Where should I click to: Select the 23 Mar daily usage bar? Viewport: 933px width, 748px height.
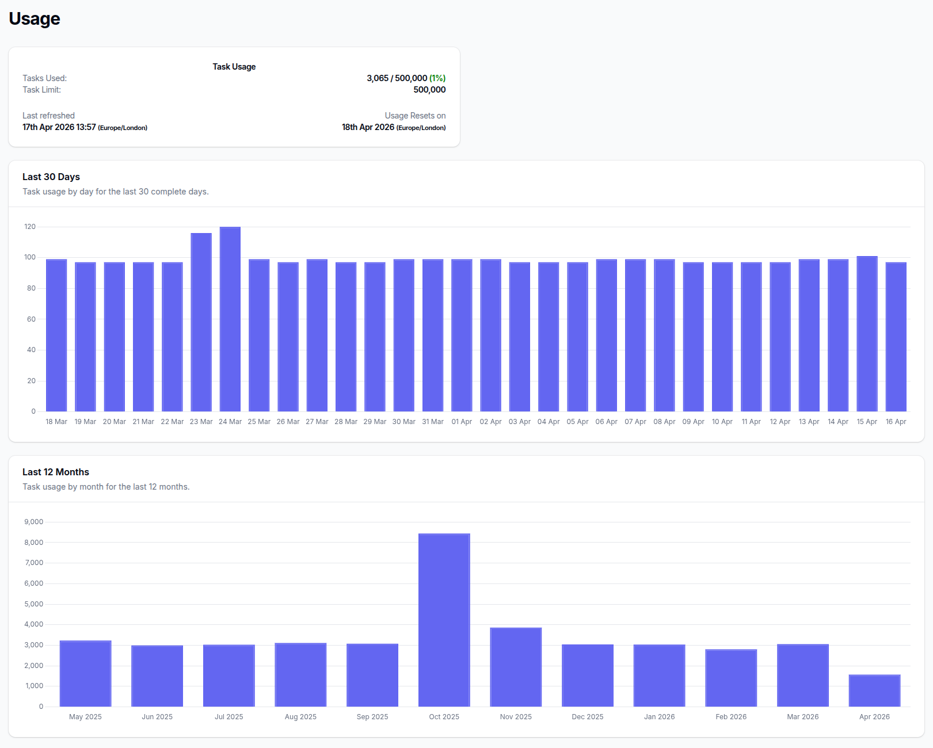[x=201, y=322]
